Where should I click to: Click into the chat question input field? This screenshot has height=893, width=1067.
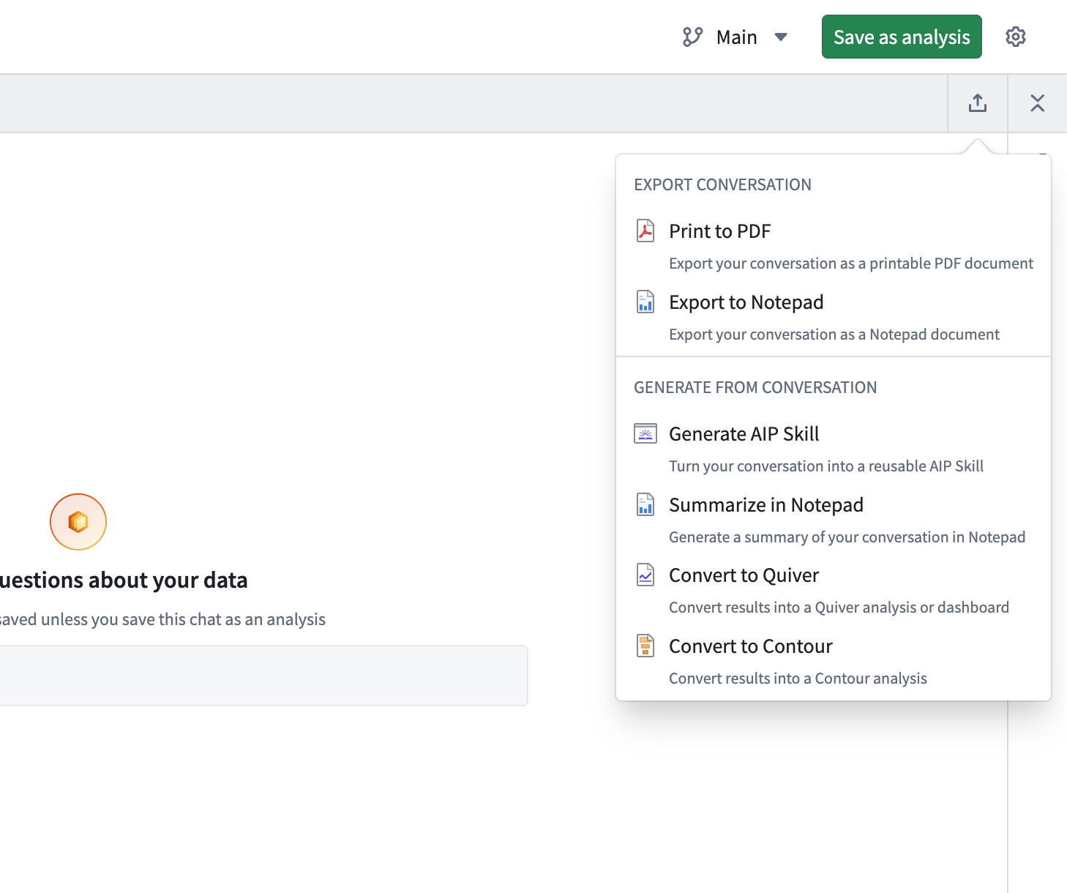tap(263, 676)
